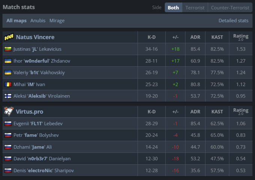Click the Rating 2.0 header for Virtus.pro
This screenshot has height=180, width=255.
point(241,111)
